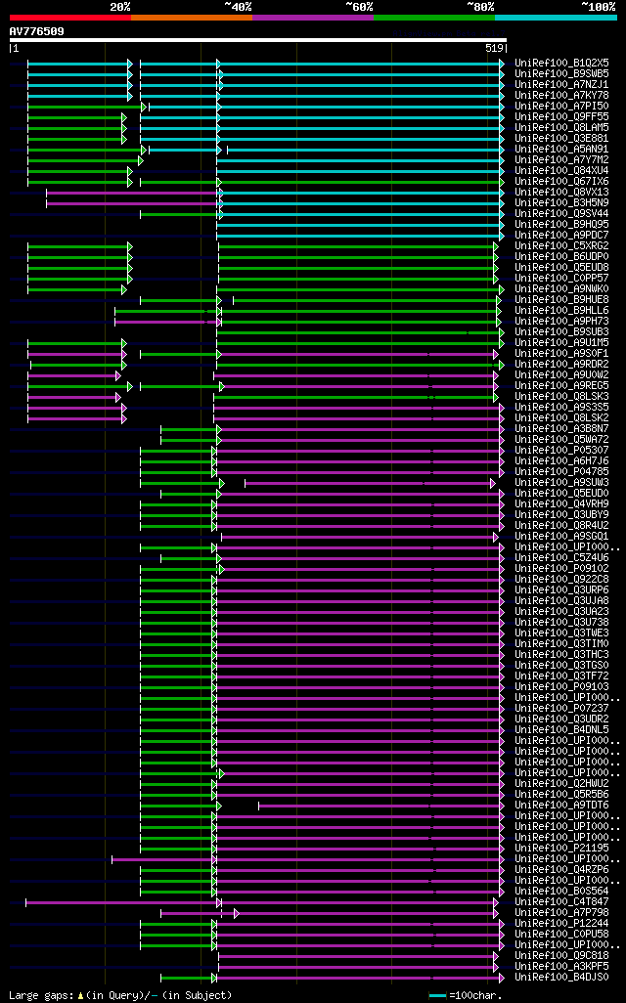The image size is (626, 1003).
Task: Choose subject UniRef100_A9PDC7
Action: [562, 236]
